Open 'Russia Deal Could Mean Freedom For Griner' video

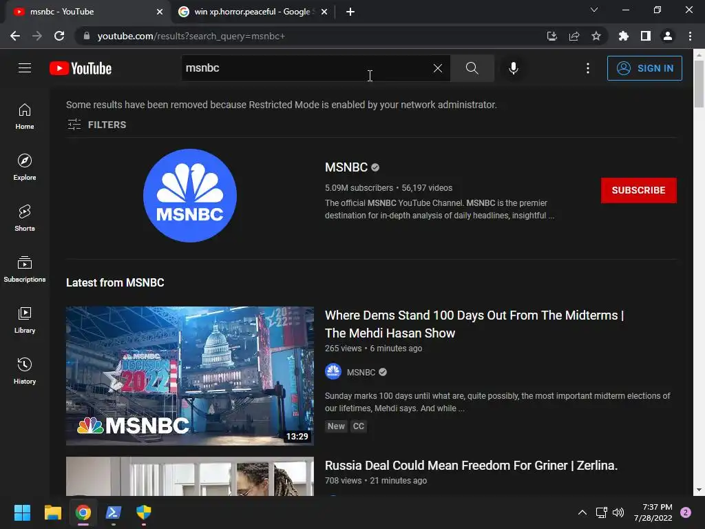point(471,466)
